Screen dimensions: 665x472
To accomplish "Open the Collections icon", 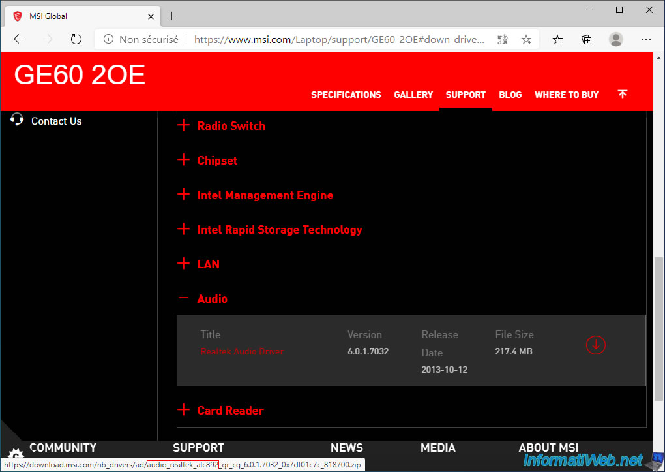I will (x=587, y=40).
